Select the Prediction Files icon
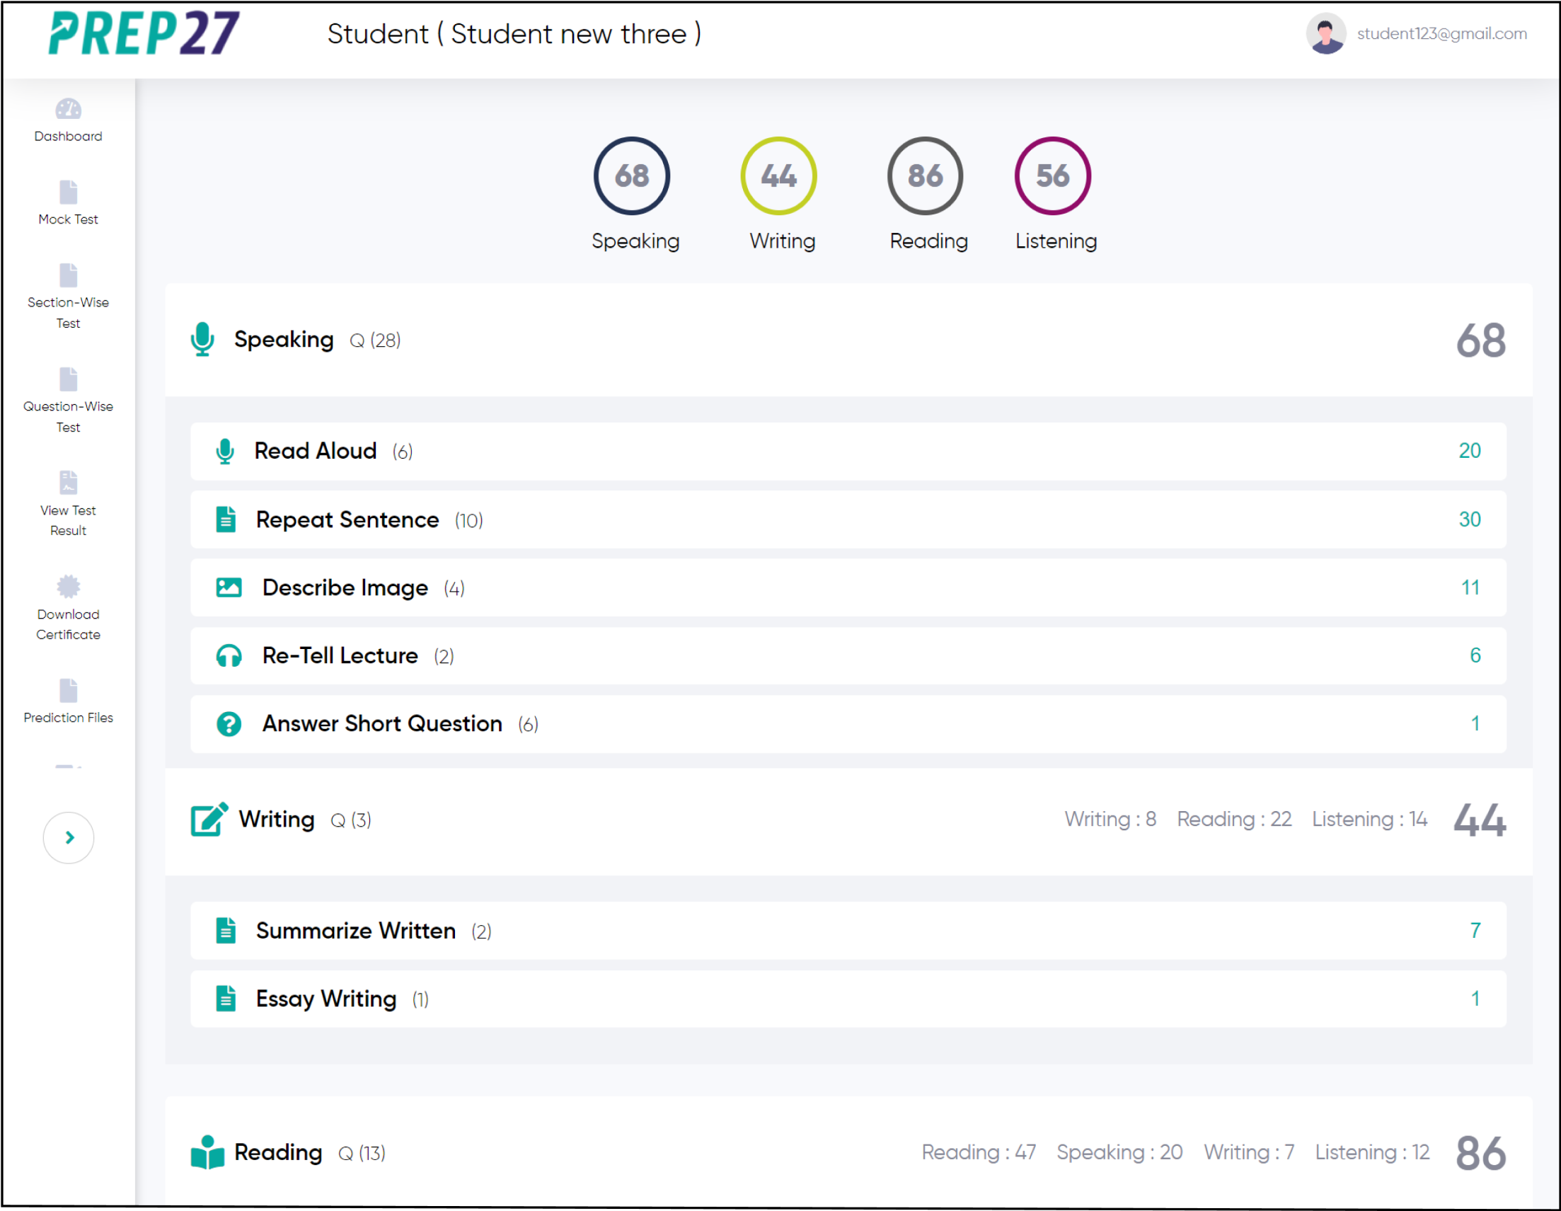This screenshot has width=1561, height=1211. 69,691
